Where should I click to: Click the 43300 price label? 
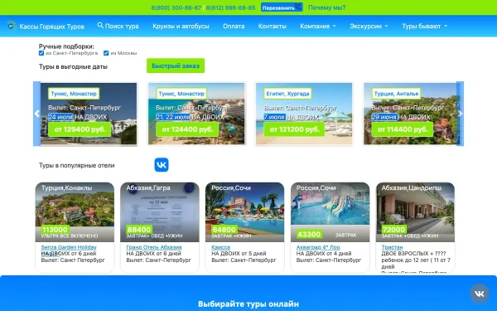click(309, 235)
